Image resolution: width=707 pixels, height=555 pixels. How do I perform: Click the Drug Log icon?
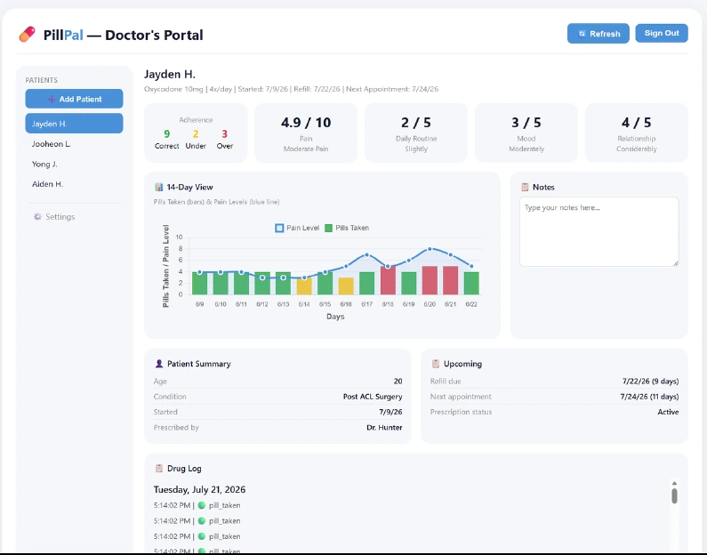click(158, 469)
